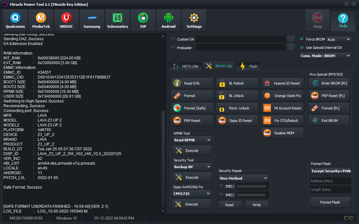Image resolution: width=359 pixels, height=224 pixels.
Task: Click Format (Safe) button
Action: click(x=192, y=108)
